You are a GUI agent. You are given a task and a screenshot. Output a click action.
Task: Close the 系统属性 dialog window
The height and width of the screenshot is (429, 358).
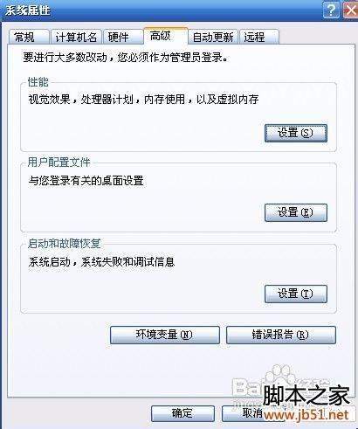(x=350, y=10)
